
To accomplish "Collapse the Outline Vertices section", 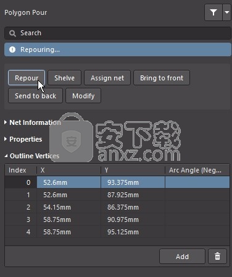I will (x=6, y=156).
